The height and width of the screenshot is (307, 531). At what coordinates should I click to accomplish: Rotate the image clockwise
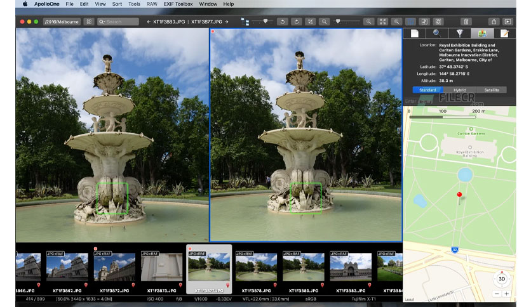point(297,22)
